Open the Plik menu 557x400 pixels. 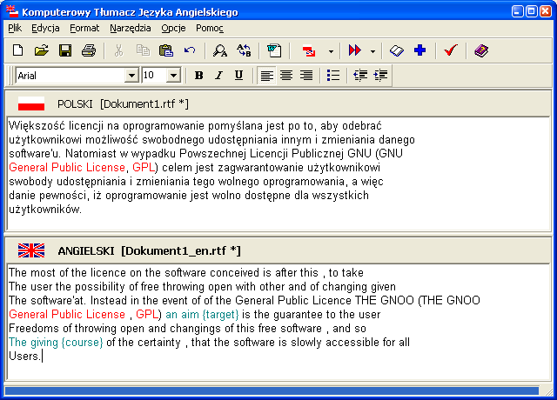[15, 28]
